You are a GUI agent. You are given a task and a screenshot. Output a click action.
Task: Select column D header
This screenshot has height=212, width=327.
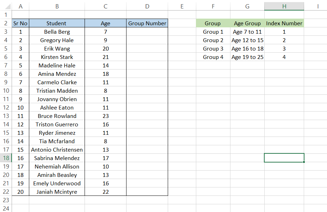tap(147, 6)
